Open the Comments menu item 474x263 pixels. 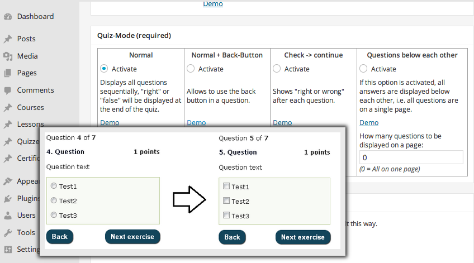tap(35, 90)
